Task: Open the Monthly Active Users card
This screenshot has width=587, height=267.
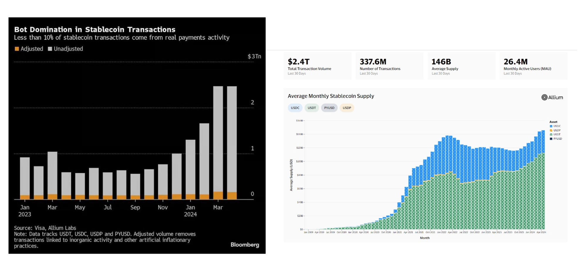Action: click(x=533, y=66)
